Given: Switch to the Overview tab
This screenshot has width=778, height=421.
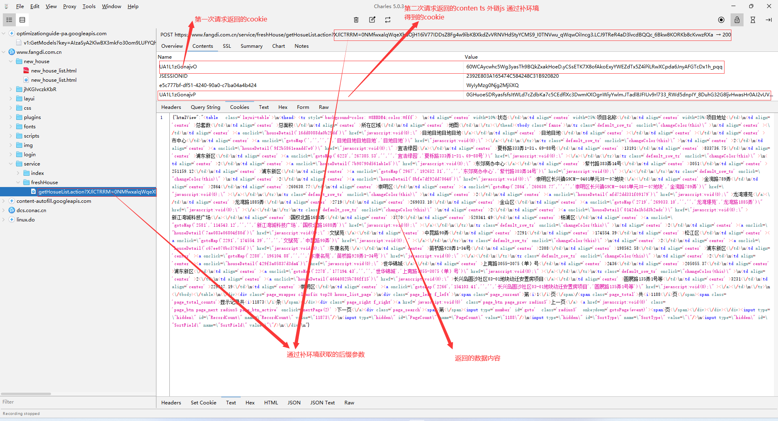Looking at the screenshot, I should click(172, 46).
